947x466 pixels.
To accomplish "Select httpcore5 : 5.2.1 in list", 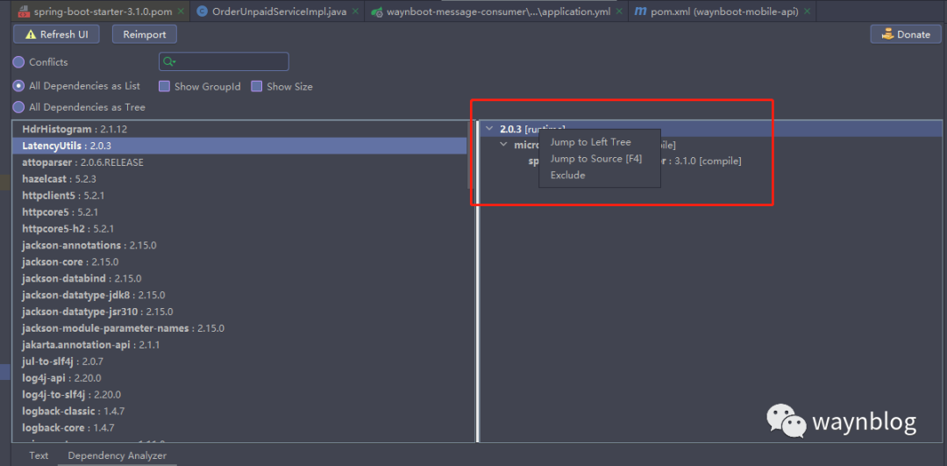I will tap(239, 212).
